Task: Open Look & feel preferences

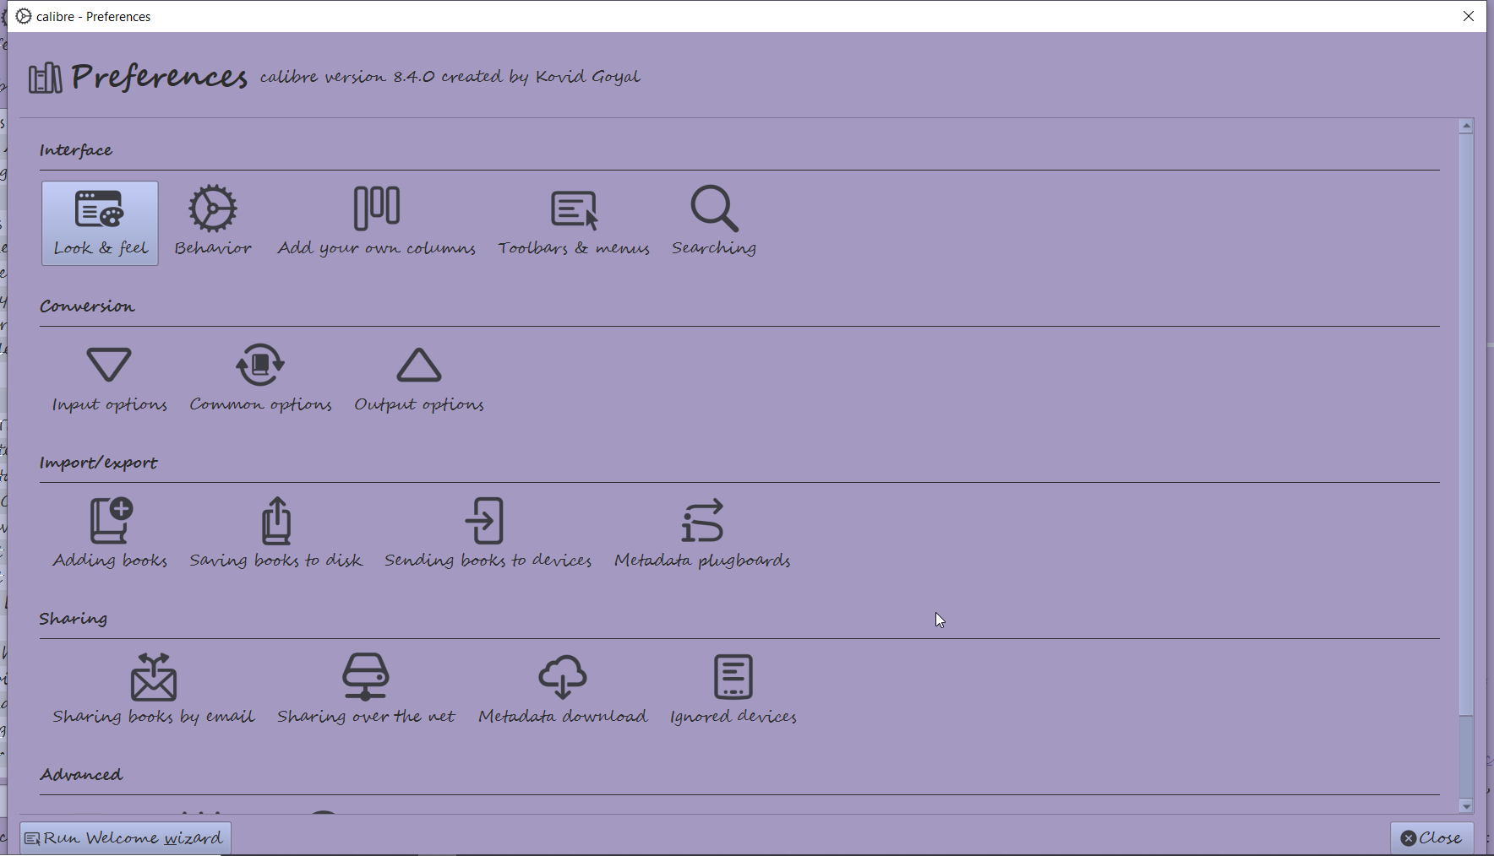Action: click(x=100, y=223)
